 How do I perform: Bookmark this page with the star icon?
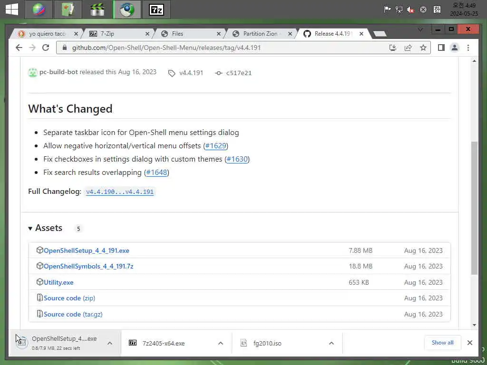[423, 48]
